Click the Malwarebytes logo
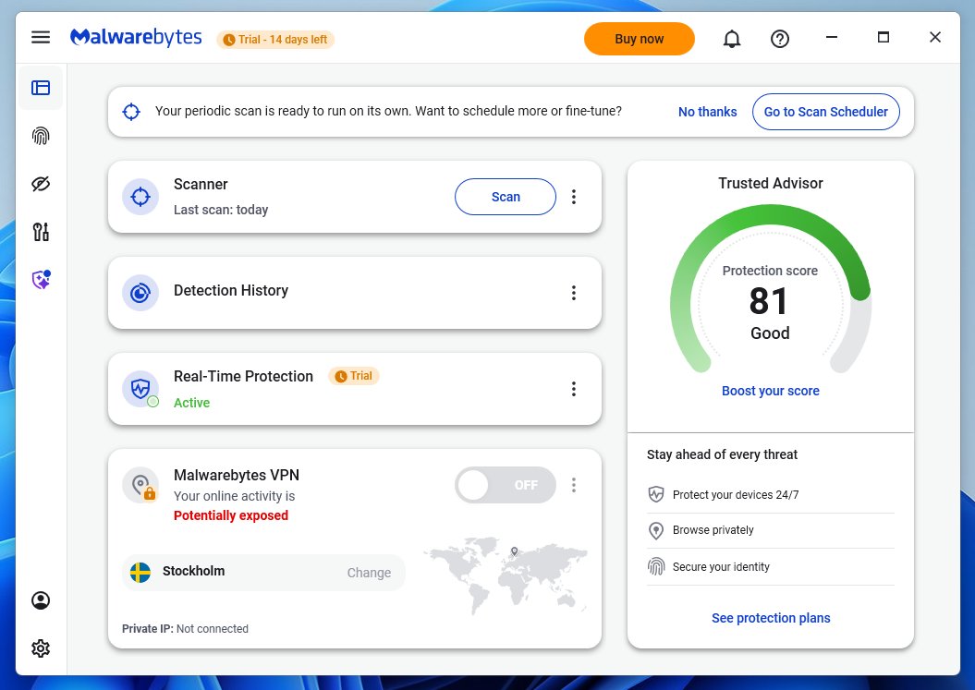The image size is (975, 690). pyautogui.click(x=136, y=37)
